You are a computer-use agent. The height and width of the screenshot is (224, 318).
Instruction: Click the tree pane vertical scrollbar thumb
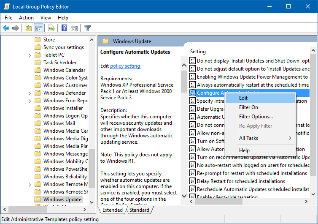[92, 168]
